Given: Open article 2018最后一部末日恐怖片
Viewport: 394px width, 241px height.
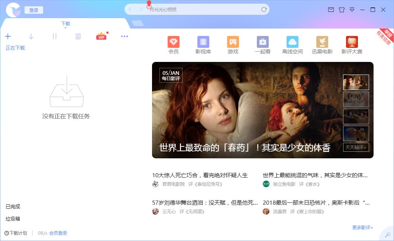Looking at the screenshot, I should point(316,202).
